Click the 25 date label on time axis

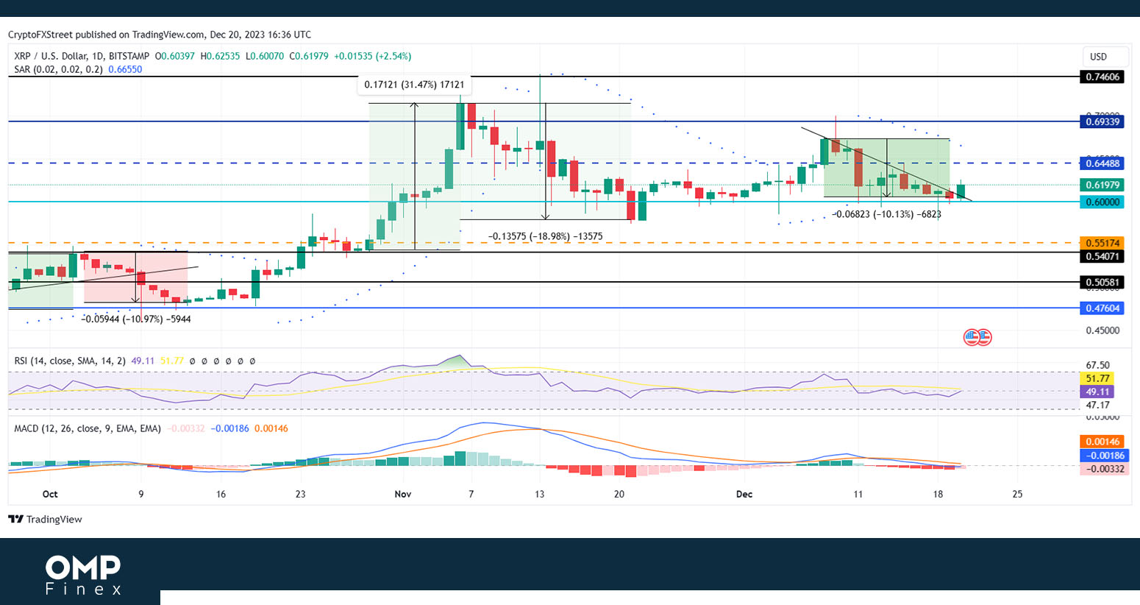pos(1017,494)
